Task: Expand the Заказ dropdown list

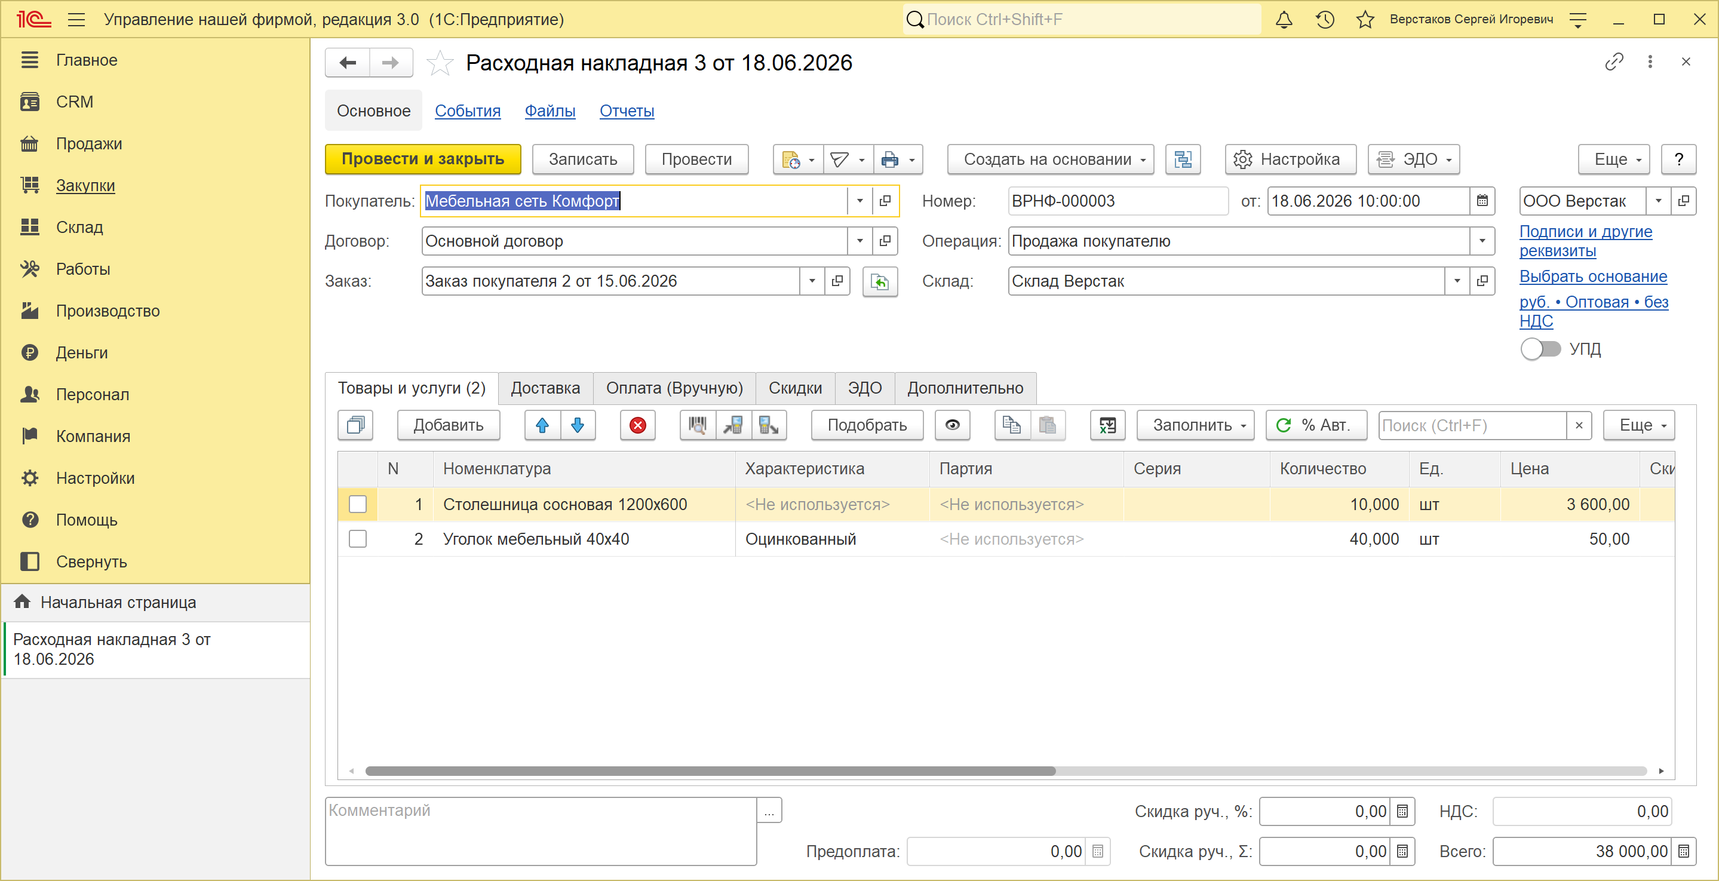Action: point(812,281)
